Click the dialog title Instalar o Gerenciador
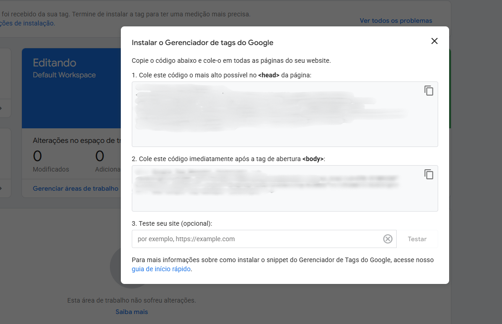This screenshot has width=502, height=324. tap(202, 43)
